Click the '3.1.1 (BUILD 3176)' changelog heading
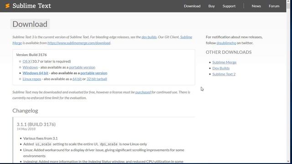Screen dimensions: 292x164 (36, 124)
